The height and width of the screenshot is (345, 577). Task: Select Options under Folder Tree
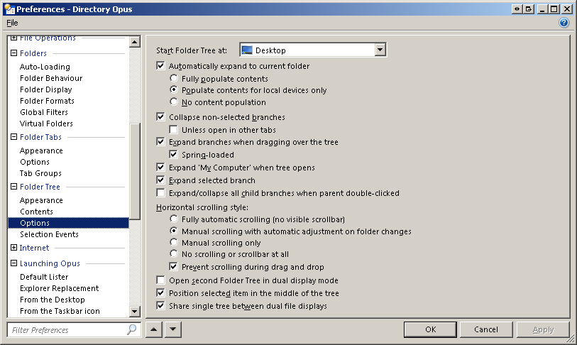[68, 223]
